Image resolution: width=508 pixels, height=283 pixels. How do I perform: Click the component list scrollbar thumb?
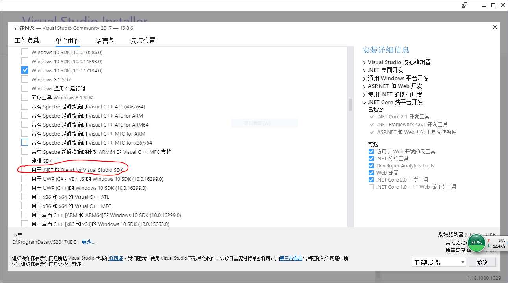point(350,105)
